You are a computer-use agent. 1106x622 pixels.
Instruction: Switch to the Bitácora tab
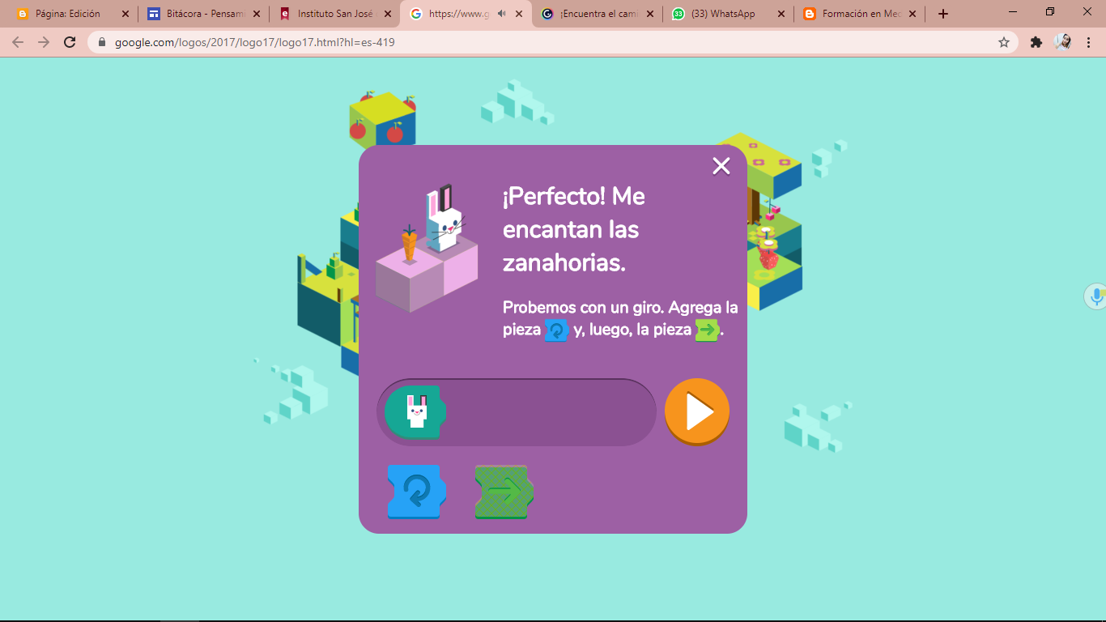pos(203,14)
